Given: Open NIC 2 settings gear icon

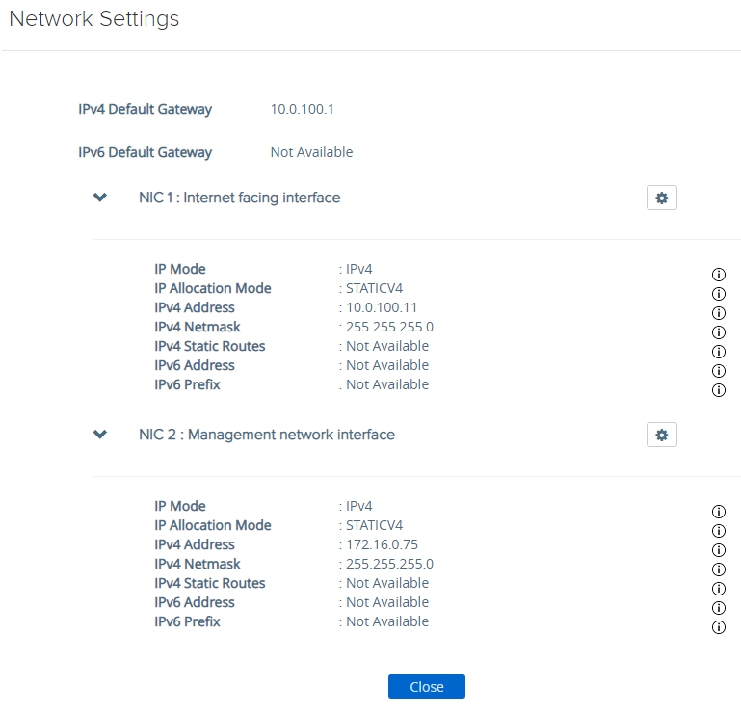Looking at the screenshot, I should click(661, 435).
